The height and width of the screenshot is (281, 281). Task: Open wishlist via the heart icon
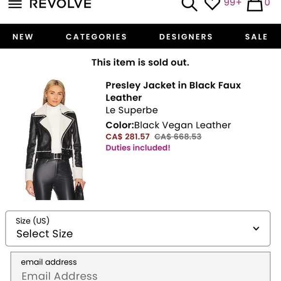click(x=212, y=4)
